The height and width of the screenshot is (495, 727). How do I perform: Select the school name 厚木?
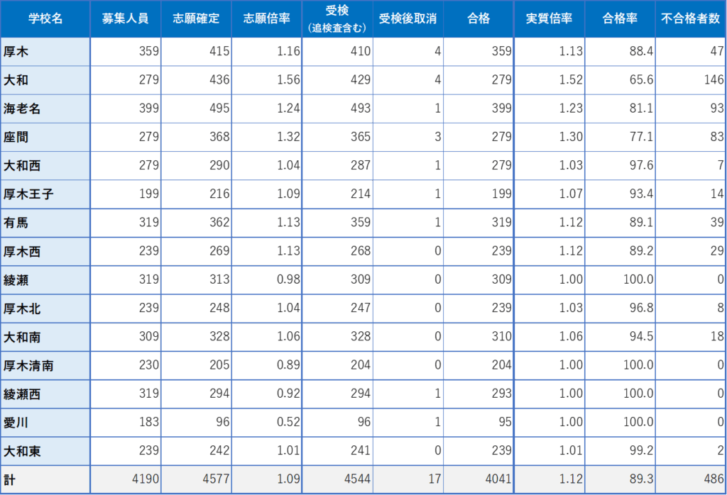pos(16,51)
